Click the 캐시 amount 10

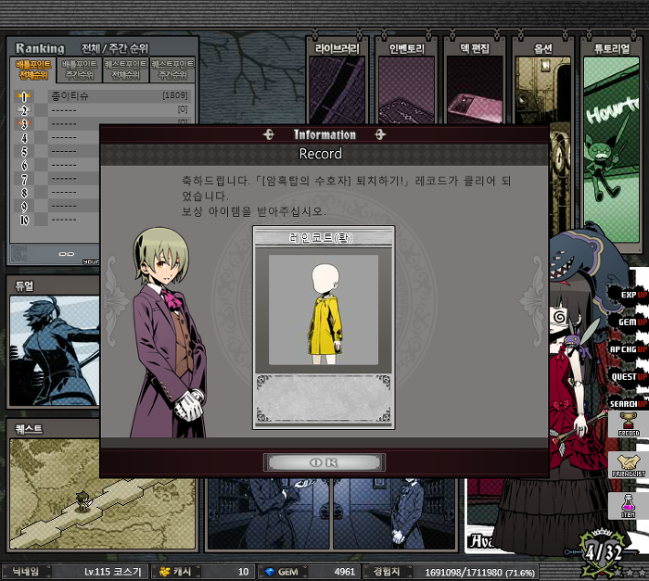click(x=243, y=572)
